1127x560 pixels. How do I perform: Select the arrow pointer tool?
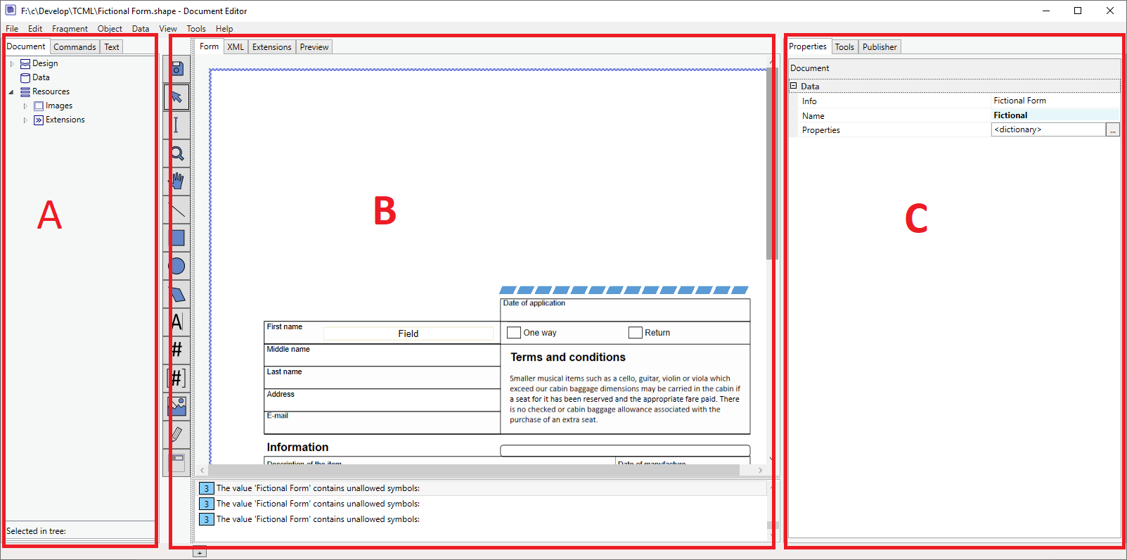[177, 96]
